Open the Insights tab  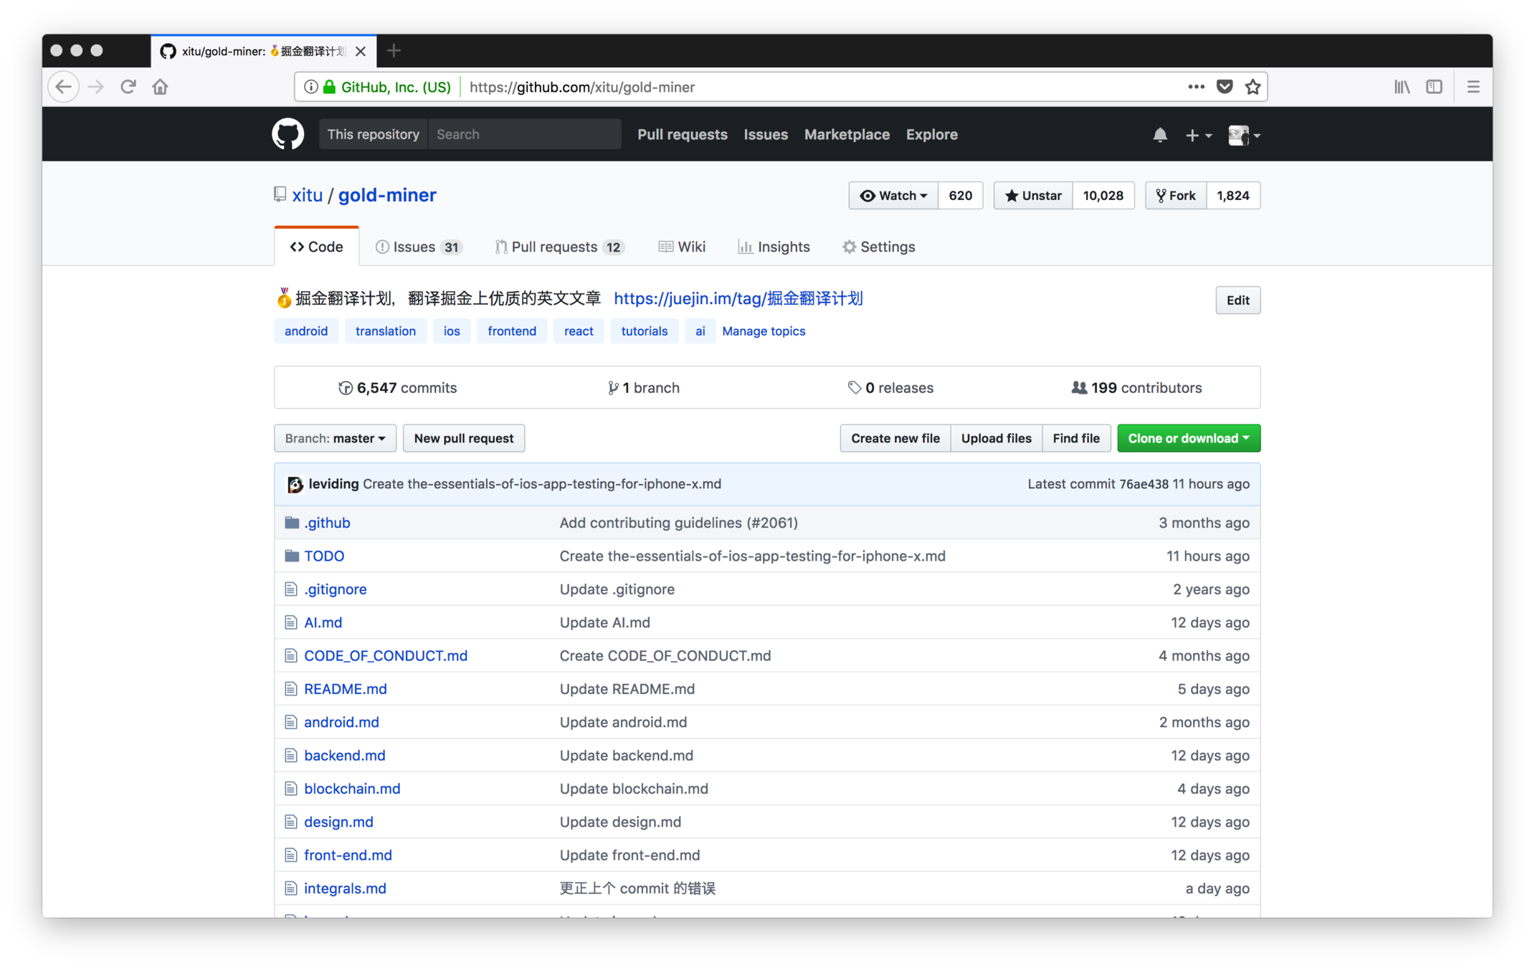click(774, 247)
